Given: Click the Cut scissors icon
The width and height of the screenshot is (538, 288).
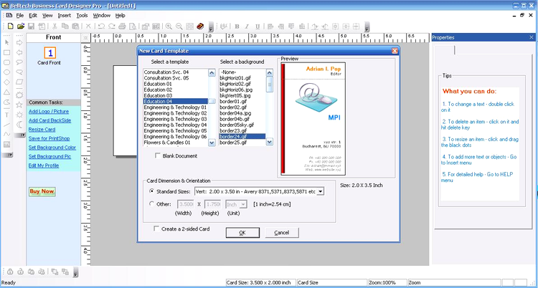Looking at the screenshot, I should (55, 26).
